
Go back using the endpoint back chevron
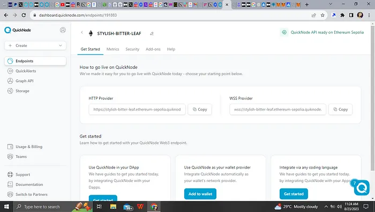coord(82,32)
